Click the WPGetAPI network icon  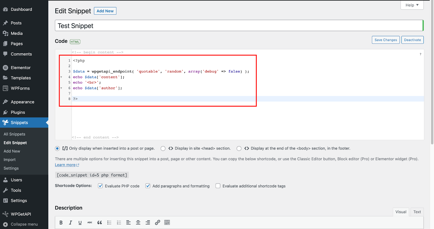(5, 214)
